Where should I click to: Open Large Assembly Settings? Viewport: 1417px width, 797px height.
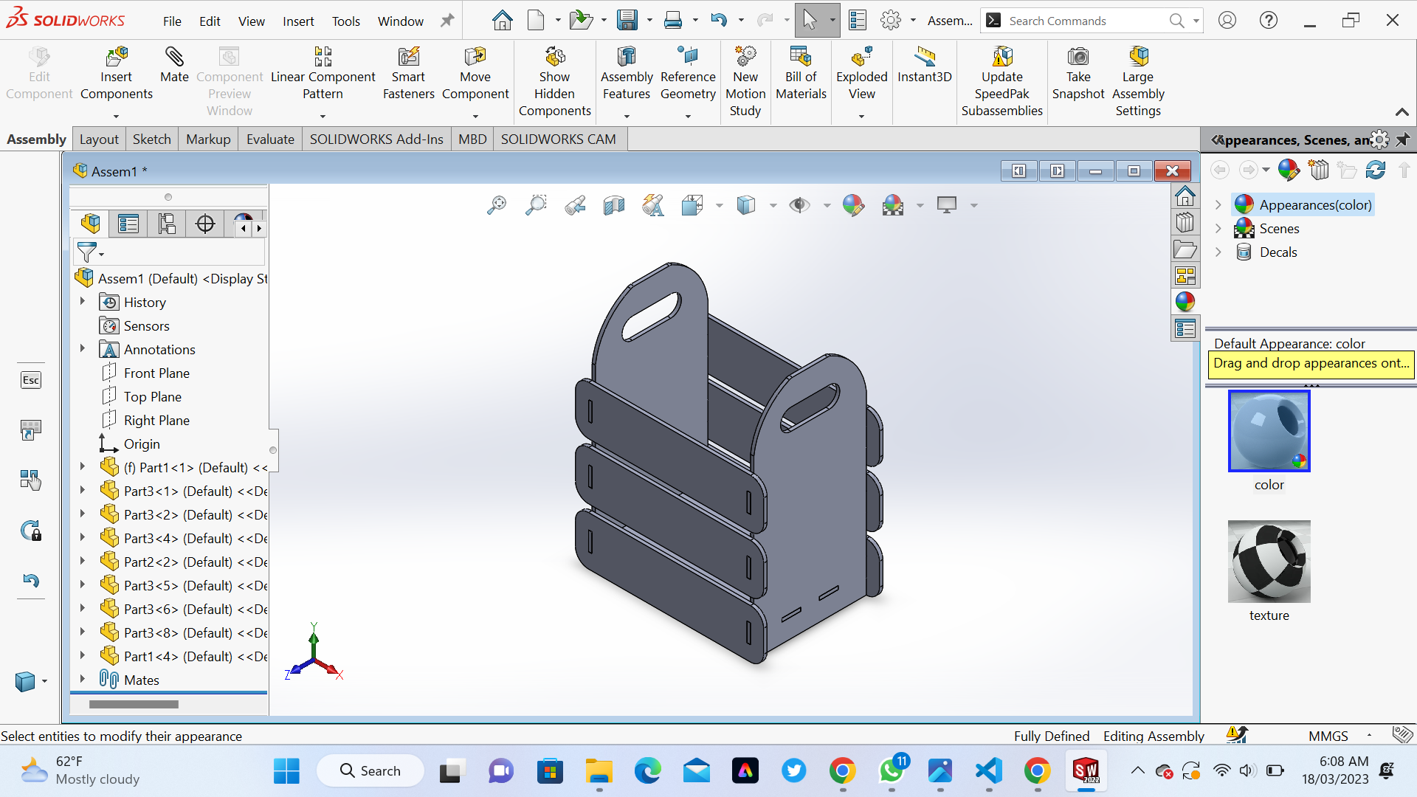point(1138,81)
